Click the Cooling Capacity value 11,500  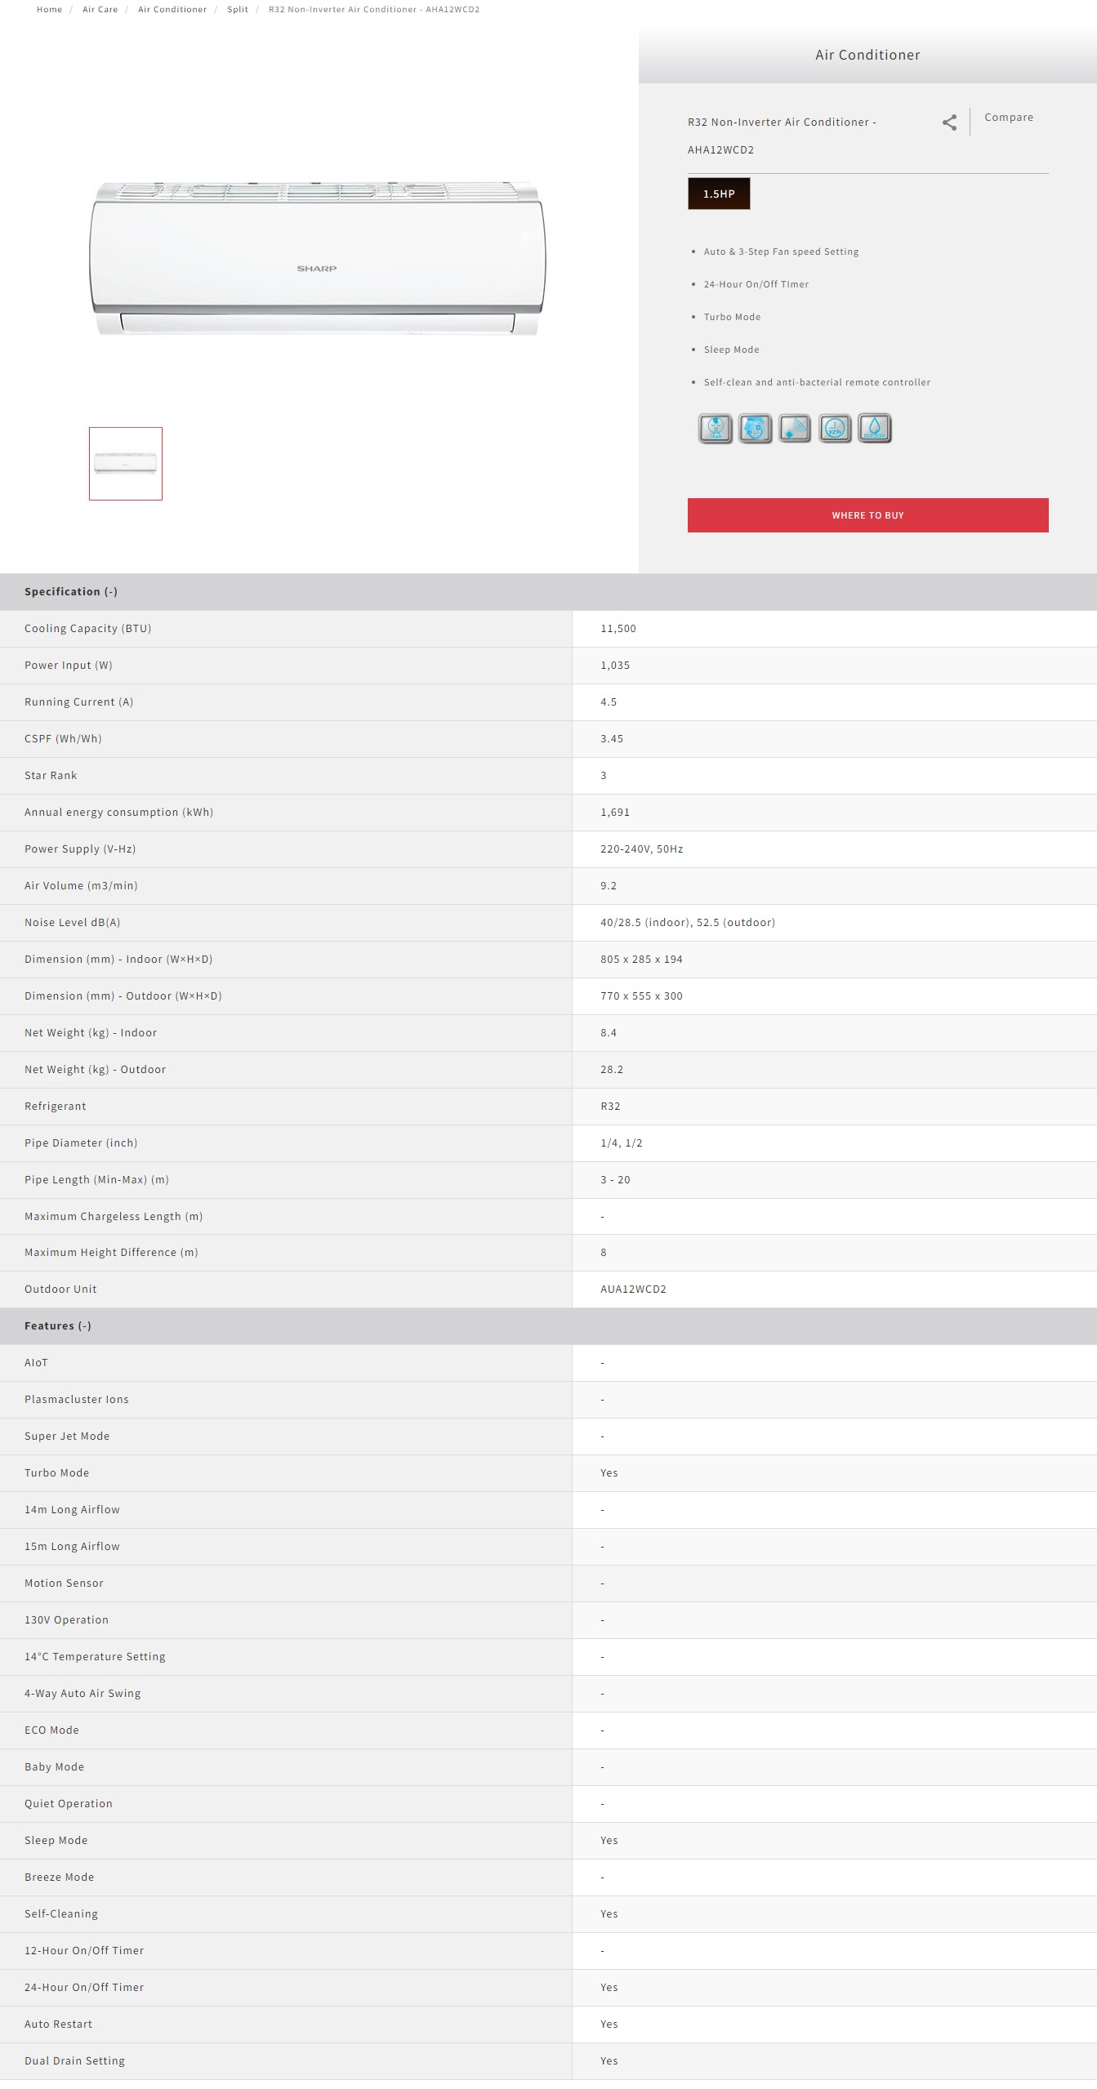(618, 629)
